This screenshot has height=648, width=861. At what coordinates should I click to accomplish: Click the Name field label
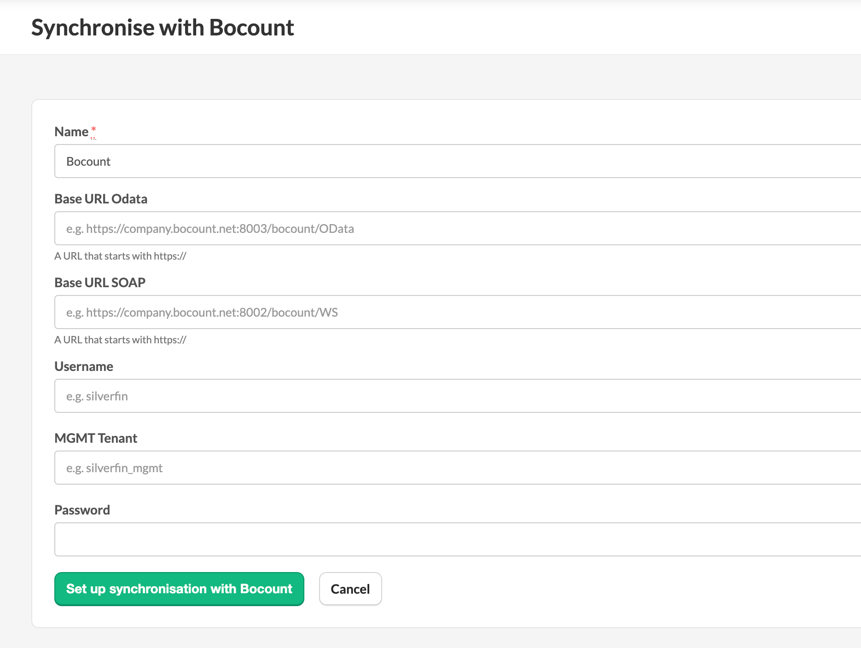point(71,132)
